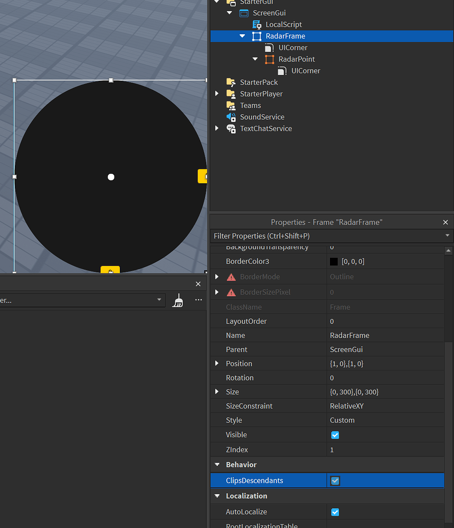The width and height of the screenshot is (454, 528).
Task: Expand the Position property
Action: pos(216,363)
